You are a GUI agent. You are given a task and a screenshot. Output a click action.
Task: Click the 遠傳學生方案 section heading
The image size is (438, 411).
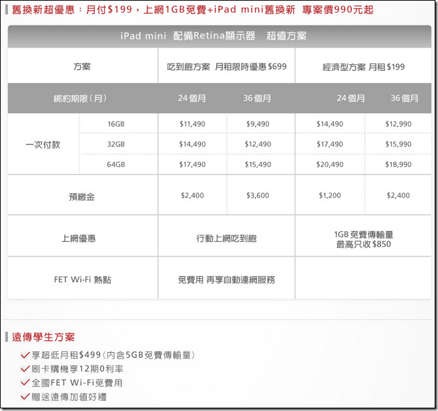[43, 337]
